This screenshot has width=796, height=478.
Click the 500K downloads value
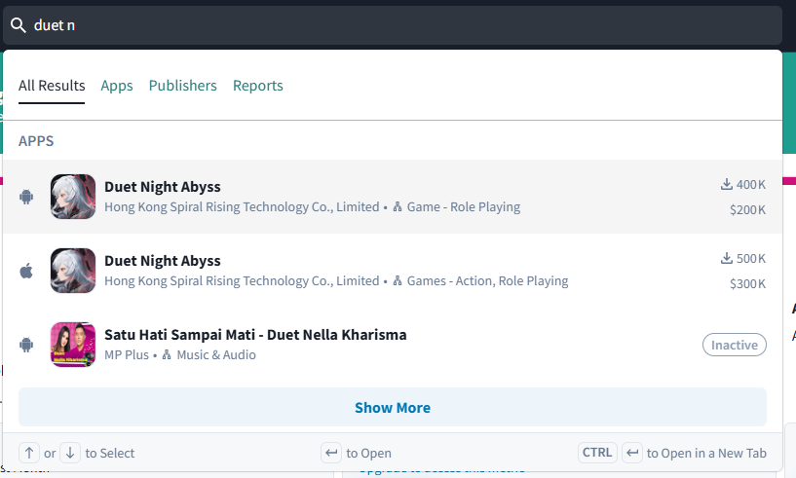coord(751,258)
